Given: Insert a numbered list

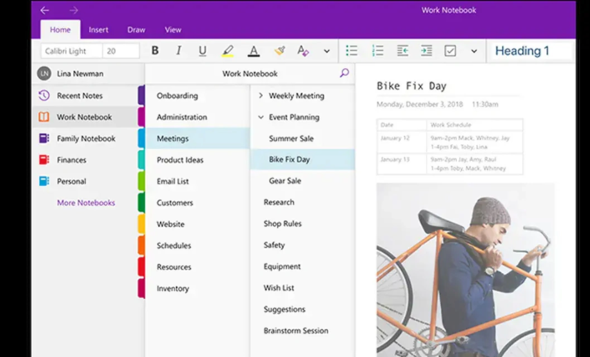Looking at the screenshot, I should tap(377, 51).
